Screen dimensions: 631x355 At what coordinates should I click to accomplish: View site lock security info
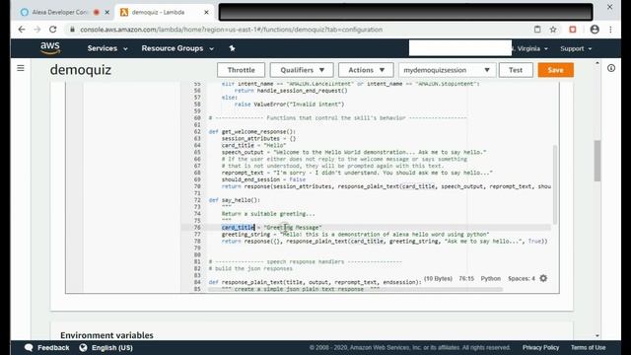tap(72, 30)
